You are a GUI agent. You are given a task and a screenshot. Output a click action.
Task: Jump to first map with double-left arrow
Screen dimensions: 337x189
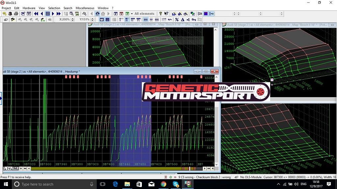point(36,14)
